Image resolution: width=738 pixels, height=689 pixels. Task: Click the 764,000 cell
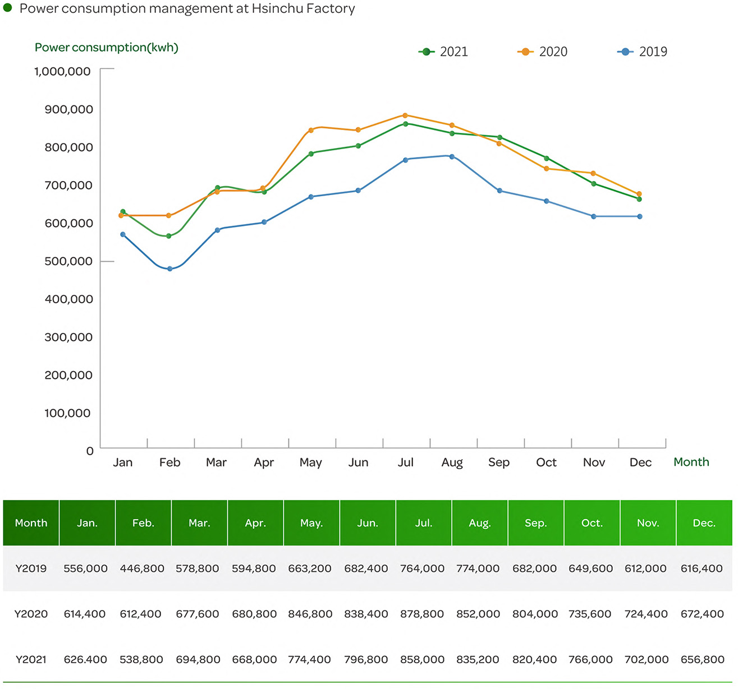tap(422, 568)
